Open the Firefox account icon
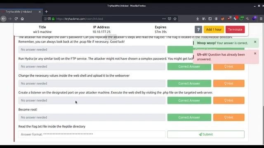This screenshot has height=148, width=264. coord(216,19)
